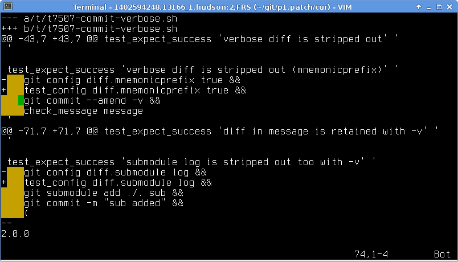Viewport: 458px width, 262px height.
Task: Click the roll-up arrow in title bar
Action: 419,7
